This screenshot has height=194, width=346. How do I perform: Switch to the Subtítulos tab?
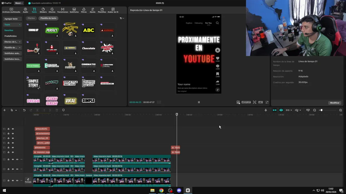point(74,10)
